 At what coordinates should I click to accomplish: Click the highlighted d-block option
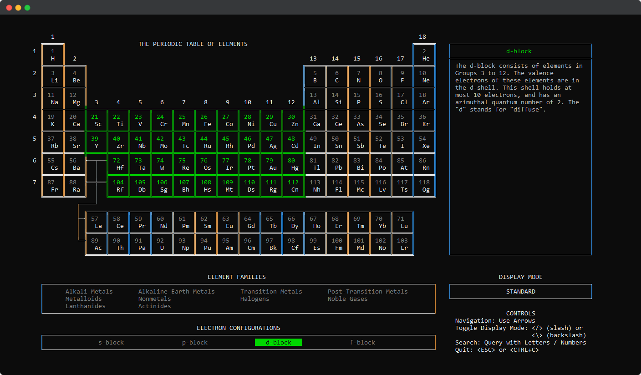point(279,342)
